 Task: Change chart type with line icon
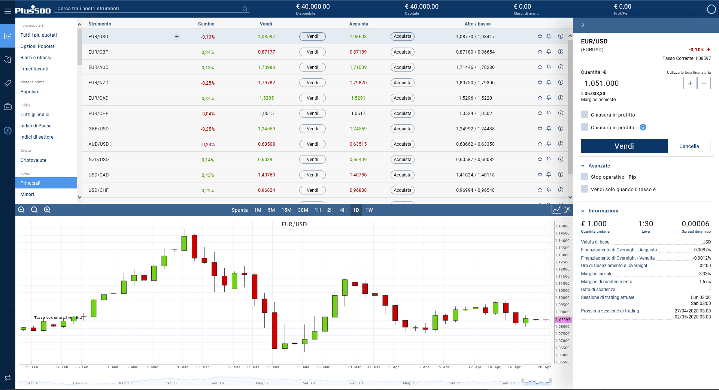[556, 210]
